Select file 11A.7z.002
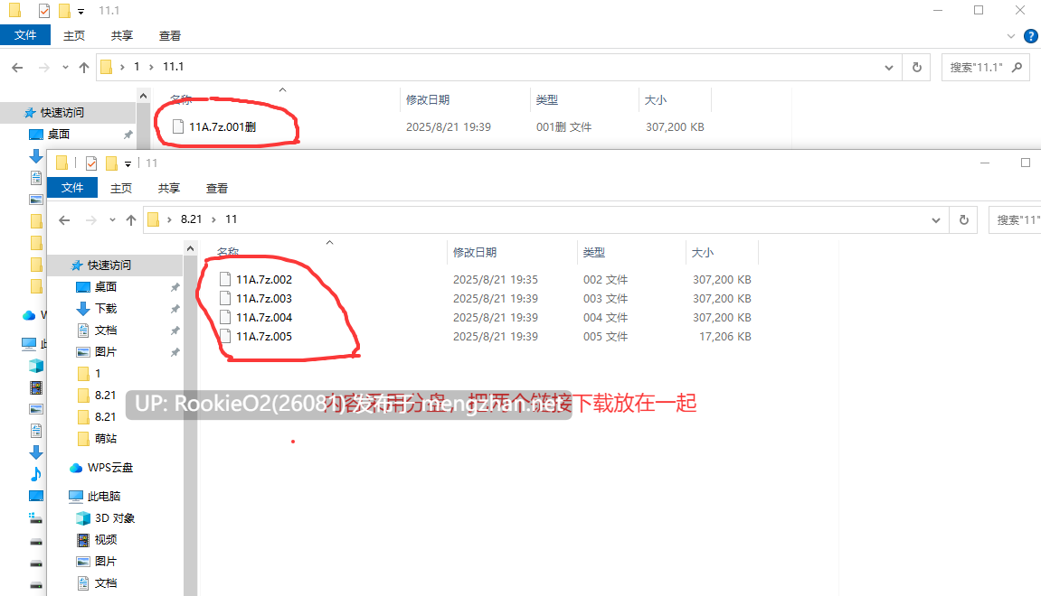1041x596 pixels. pyautogui.click(x=263, y=280)
